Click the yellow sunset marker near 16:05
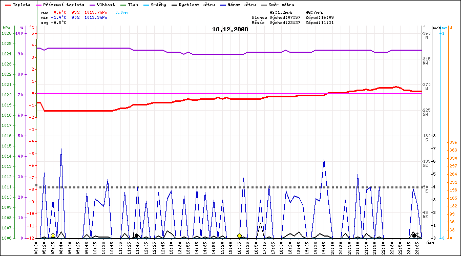Image resolution: width=461 pixels, height=256 pixels. point(239,236)
